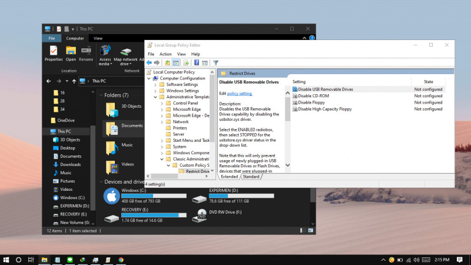Open Task View on taskbar
The image size is (471, 265).
click(x=31, y=260)
